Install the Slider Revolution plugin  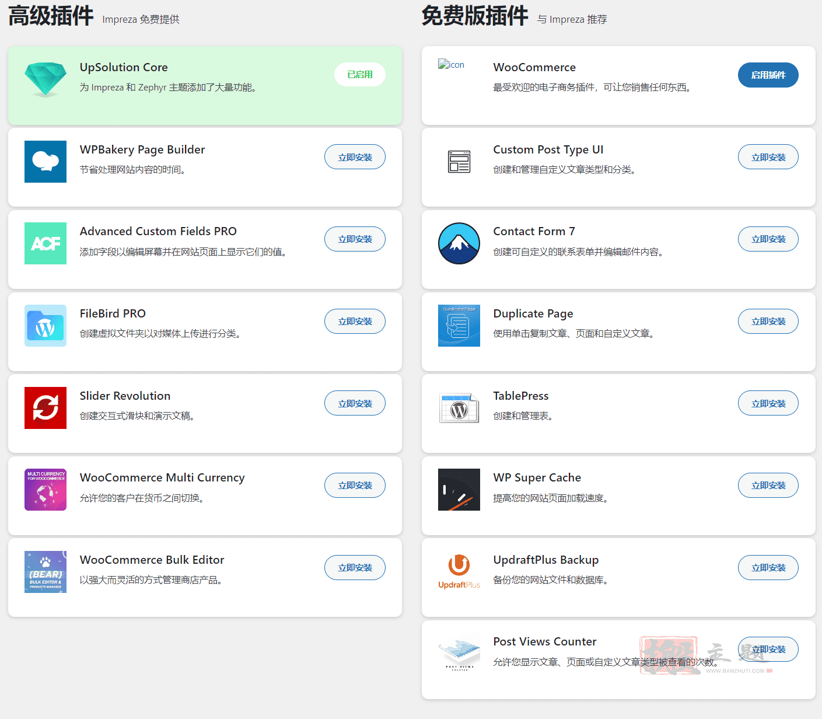coord(355,403)
